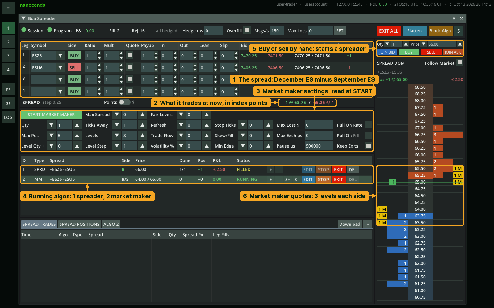
Task: Select the SPREAD TRADES tab
Action: [x=39, y=224]
